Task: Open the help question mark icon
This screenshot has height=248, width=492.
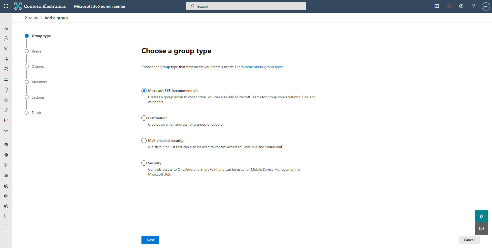Action: click(x=474, y=6)
